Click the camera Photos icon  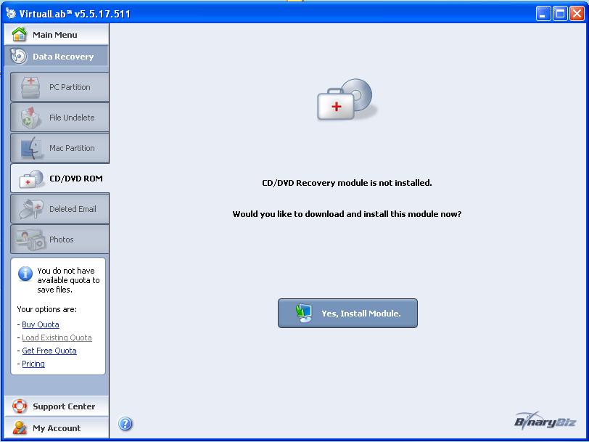tap(30, 240)
